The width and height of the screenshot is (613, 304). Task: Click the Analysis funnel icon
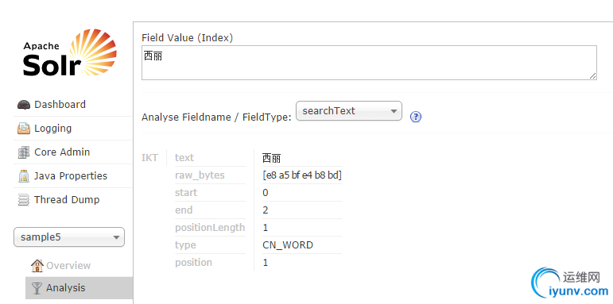[x=37, y=288]
